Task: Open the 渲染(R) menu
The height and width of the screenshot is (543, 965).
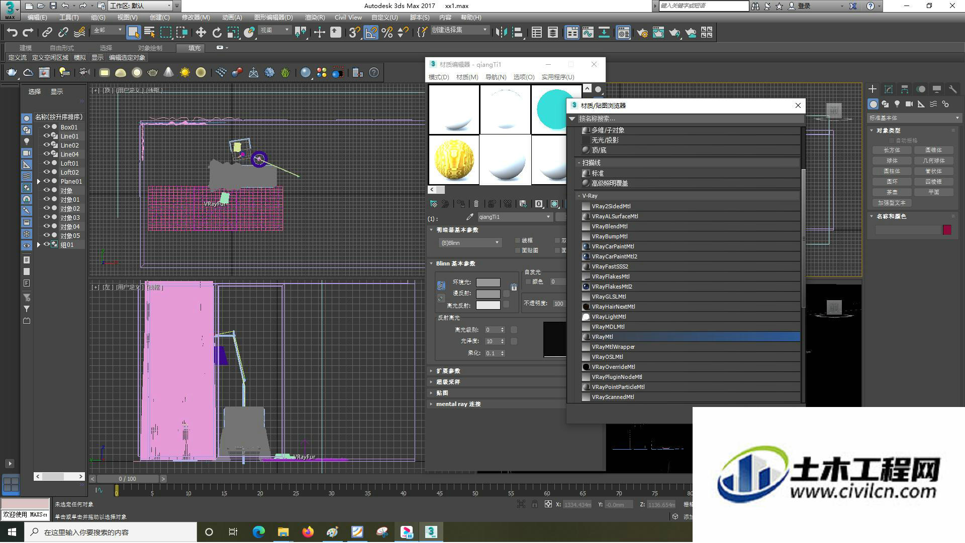Action: (x=315, y=17)
